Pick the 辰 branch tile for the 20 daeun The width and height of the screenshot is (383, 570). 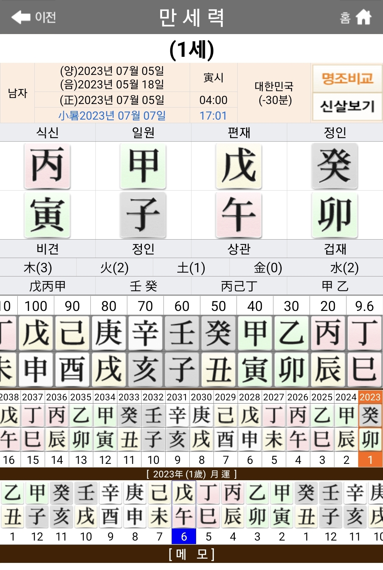[x=328, y=369]
